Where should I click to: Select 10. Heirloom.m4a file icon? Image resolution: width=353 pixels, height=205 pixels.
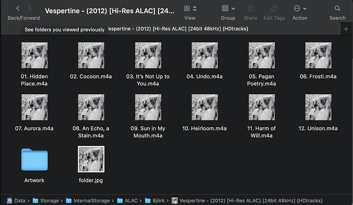coord(205,107)
